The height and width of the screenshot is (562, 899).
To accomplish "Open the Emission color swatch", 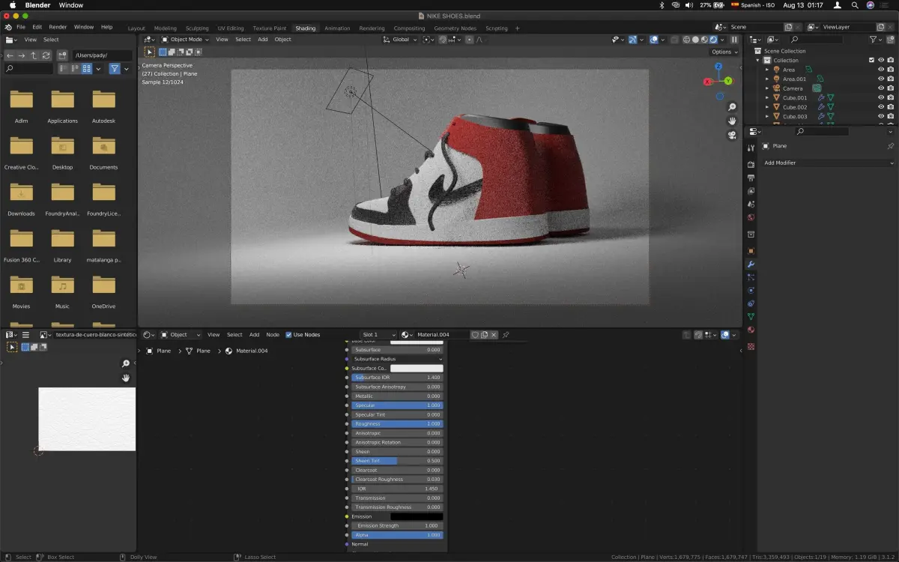I will [x=417, y=516].
